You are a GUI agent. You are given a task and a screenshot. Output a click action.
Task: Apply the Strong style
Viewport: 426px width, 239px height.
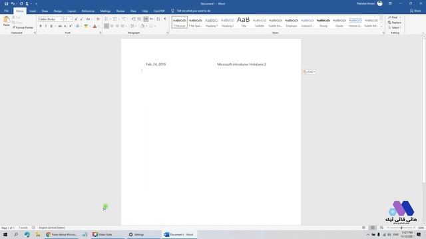click(323, 22)
